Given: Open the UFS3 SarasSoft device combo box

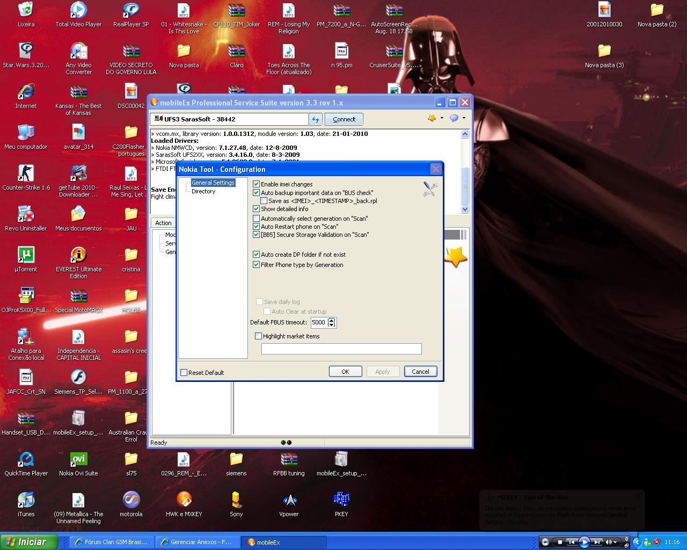Looking at the screenshot, I should pyautogui.click(x=229, y=119).
